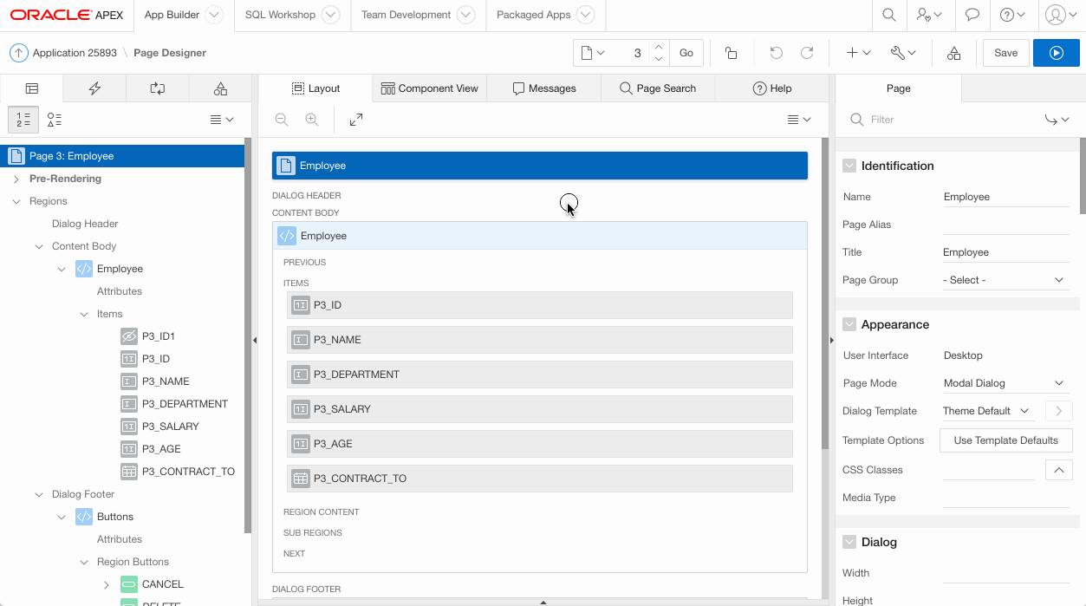Open Shared Components icon in toolbar

click(953, 53)
